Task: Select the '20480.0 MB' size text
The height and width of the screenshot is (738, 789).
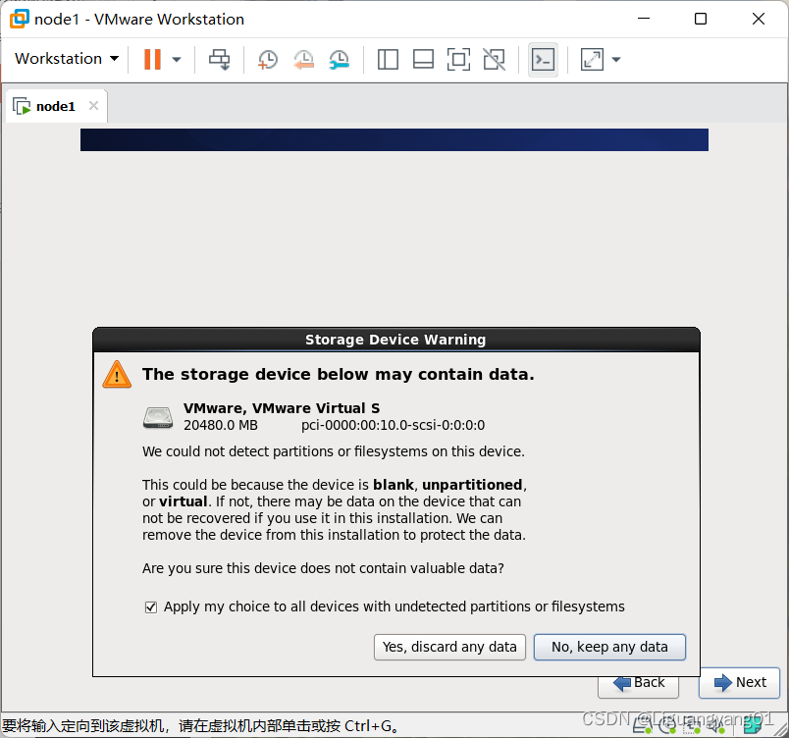Action: pos(221,426)
